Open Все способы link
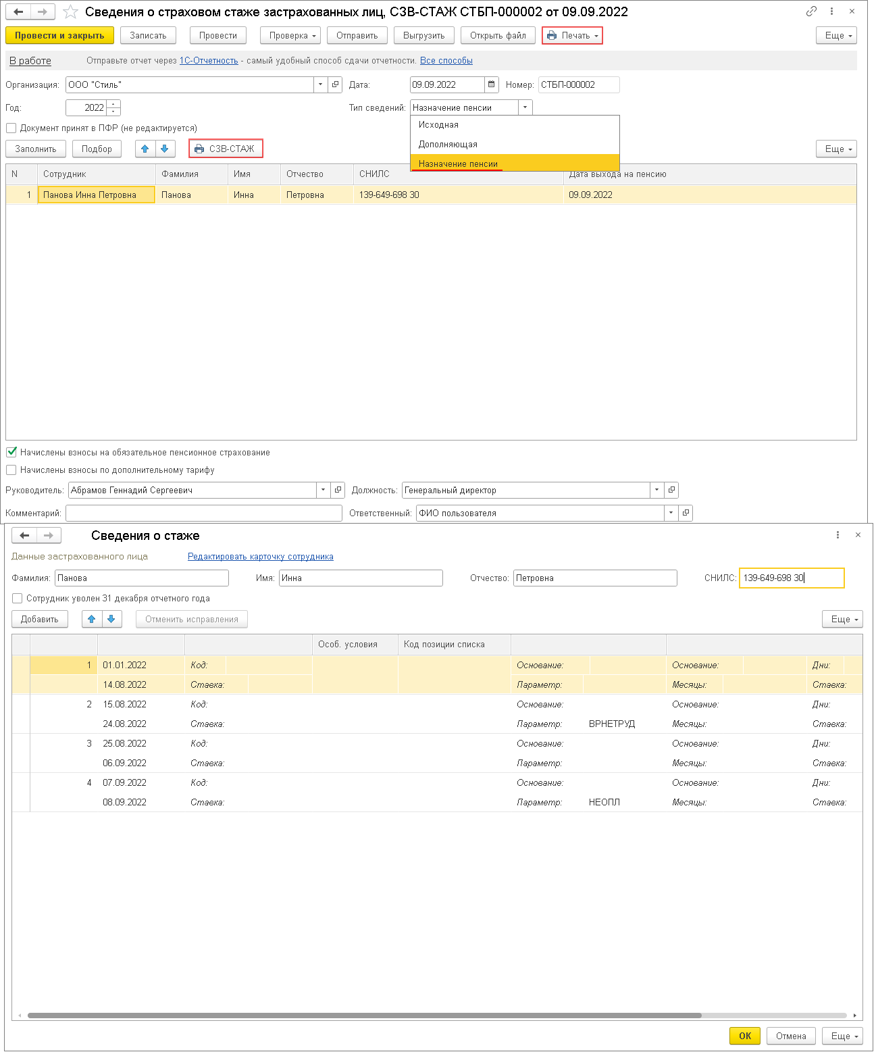876x1052 pixels. coord(446,61)
